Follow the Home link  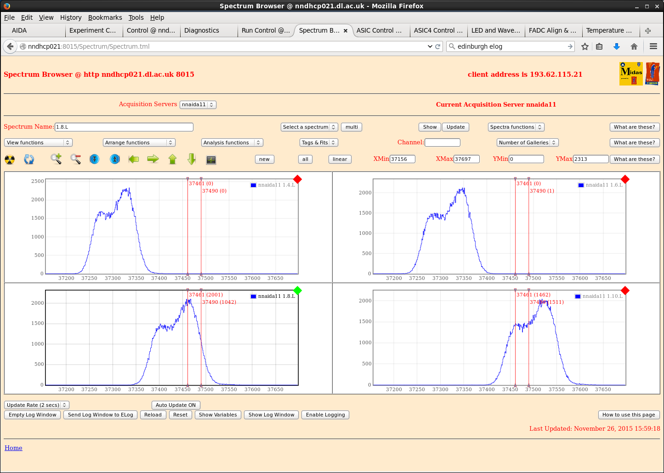pos(13,448)
